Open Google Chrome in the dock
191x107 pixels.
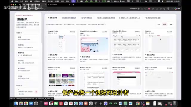138,103
